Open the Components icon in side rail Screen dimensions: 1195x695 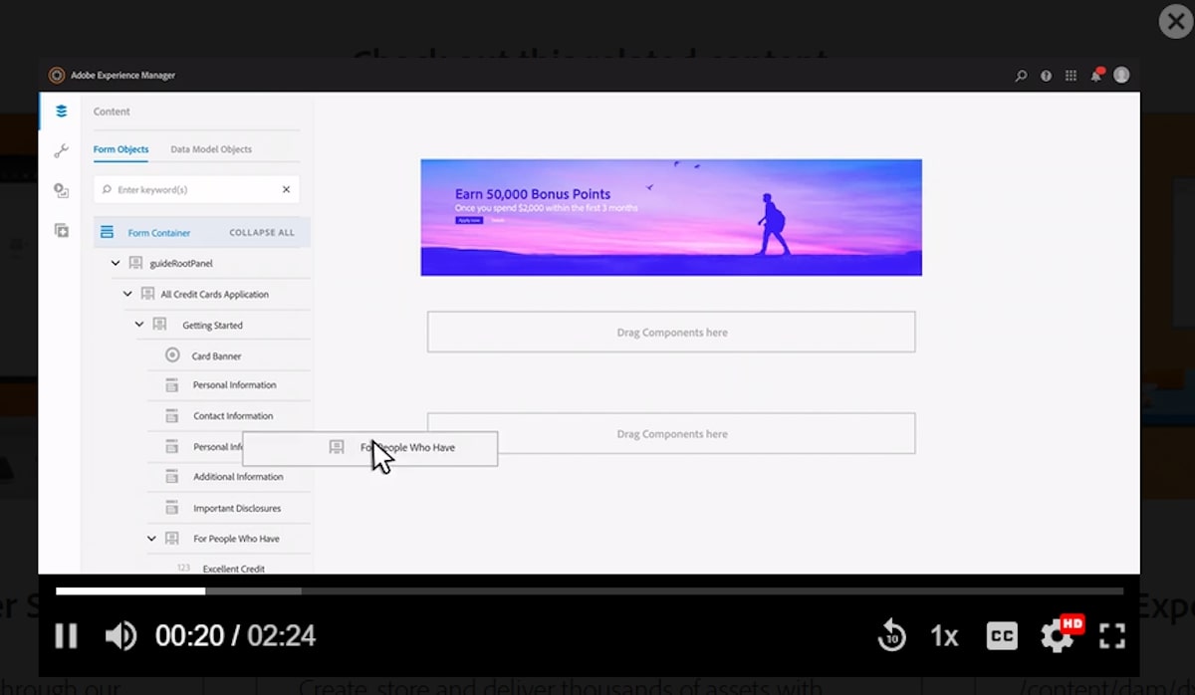pyautogui.click(x=61, y=230)
